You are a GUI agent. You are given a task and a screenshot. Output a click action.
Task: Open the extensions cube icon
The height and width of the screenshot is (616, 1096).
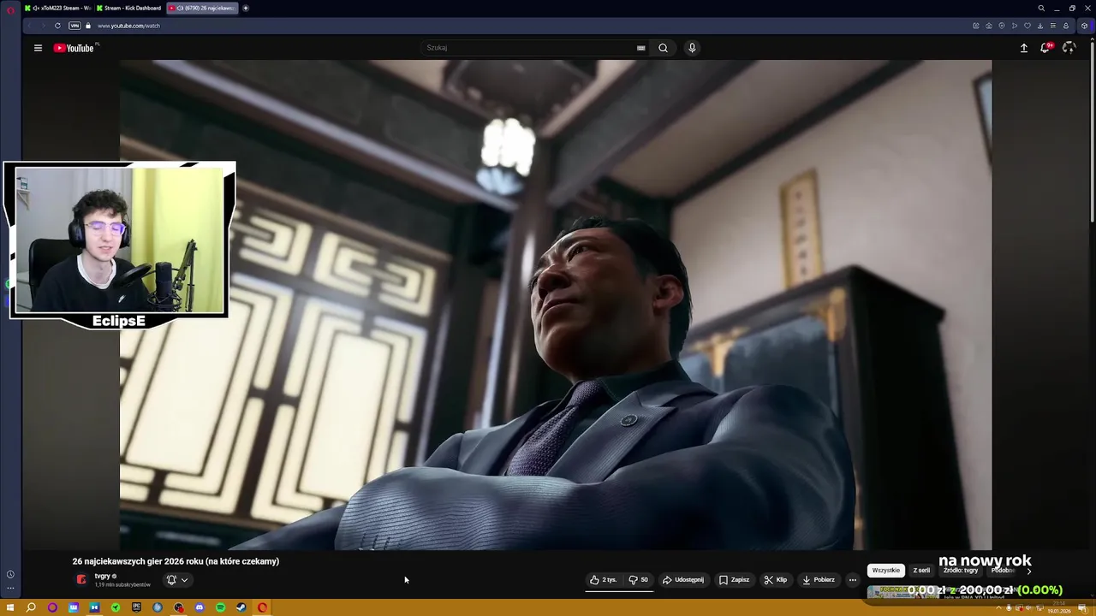point(1084,26)
